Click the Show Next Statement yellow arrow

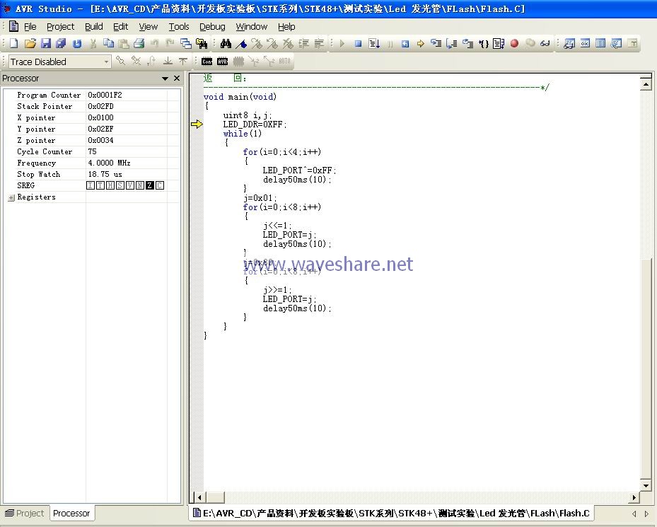pyautogui.click(x=420, y=44)
